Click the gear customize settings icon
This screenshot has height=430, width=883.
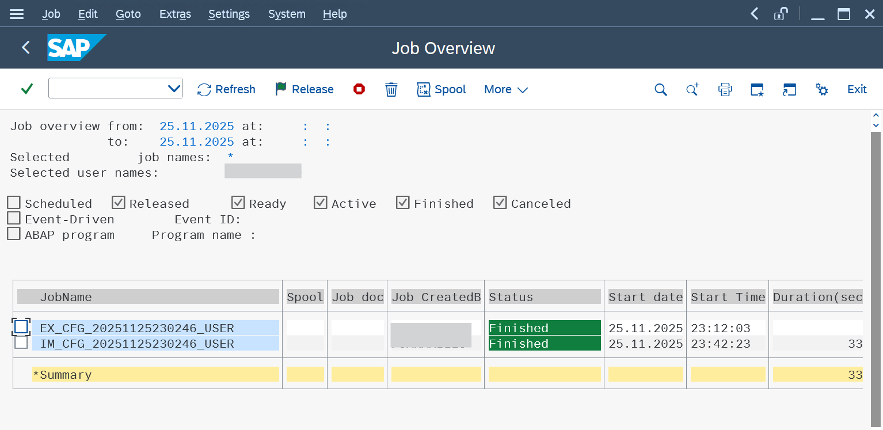[821, 89]
